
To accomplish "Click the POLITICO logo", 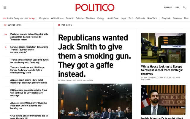I will (95, 7).
